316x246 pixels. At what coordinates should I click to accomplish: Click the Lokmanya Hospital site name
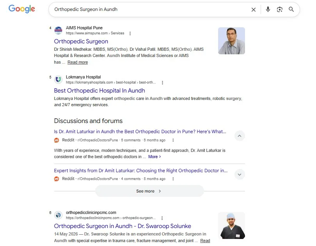point(83,77)
